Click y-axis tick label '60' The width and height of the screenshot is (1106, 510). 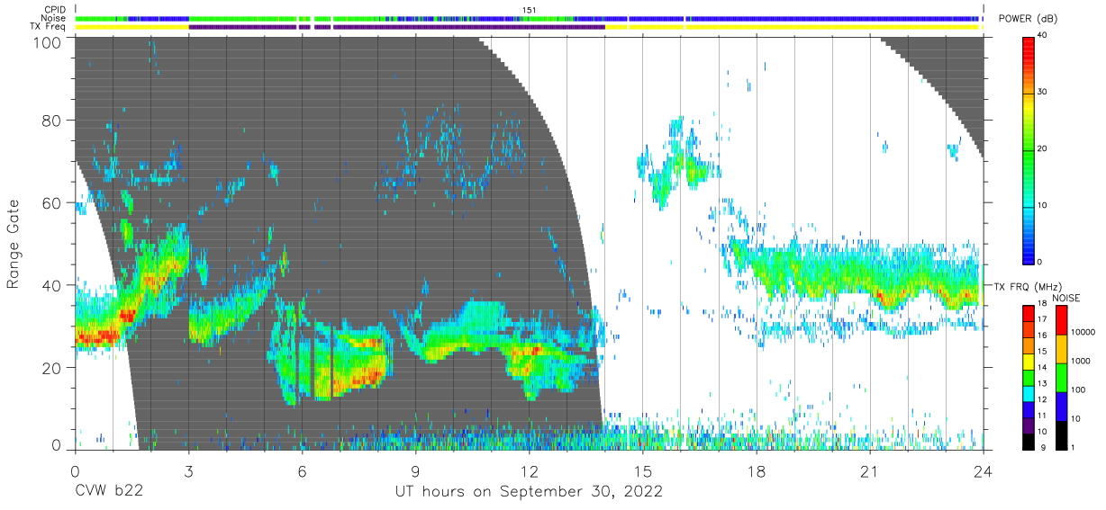51,202
